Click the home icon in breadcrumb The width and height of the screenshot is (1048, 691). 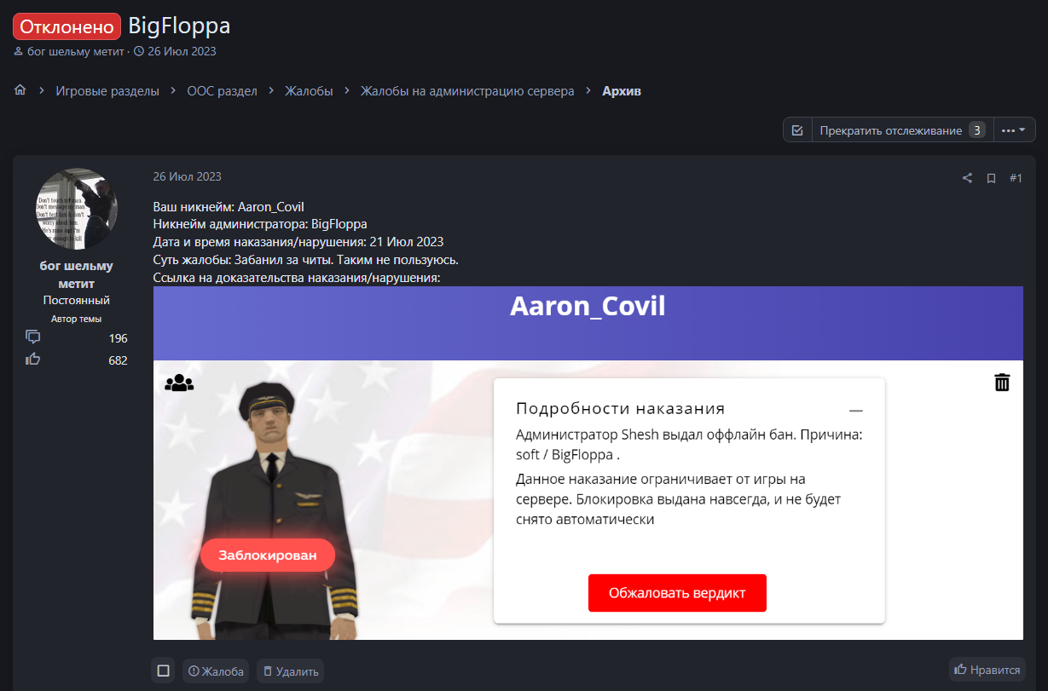(20, 90)
